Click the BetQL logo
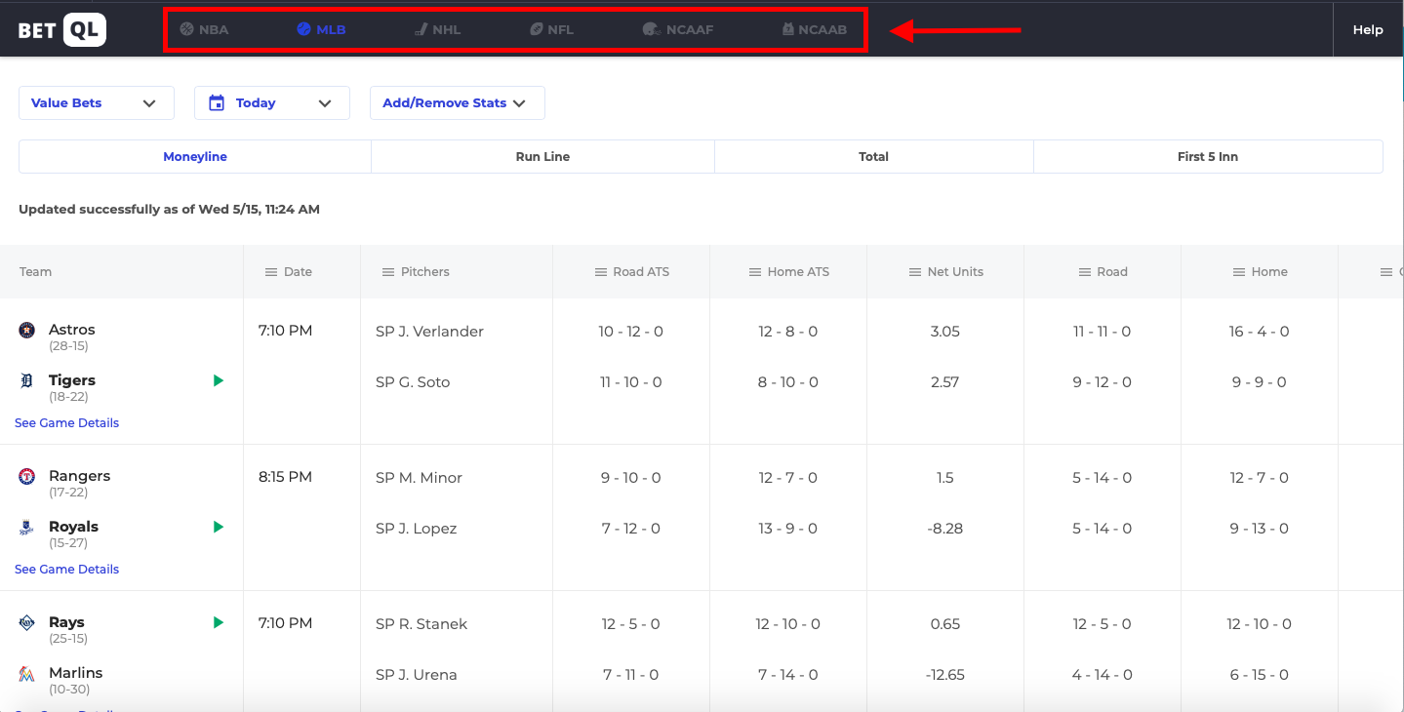The height and width of the screenshot is (712, 1404). coord(61,29)
